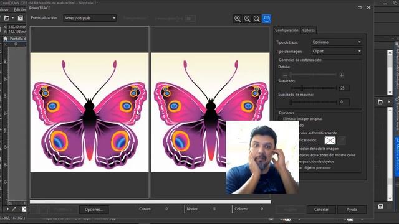Click the Suavizado slider track
Viewport: 399px width, 224px height.
click(313, 88)
